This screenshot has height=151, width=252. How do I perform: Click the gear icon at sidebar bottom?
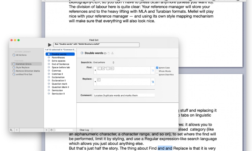[x=11, y=130]
